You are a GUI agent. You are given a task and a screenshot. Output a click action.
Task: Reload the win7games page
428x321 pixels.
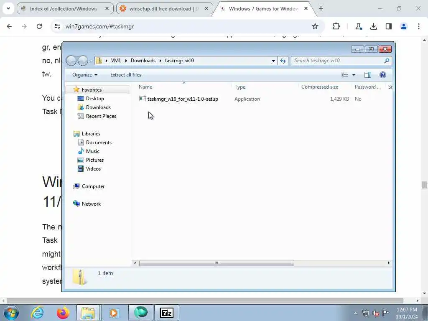tap(39, 26)
